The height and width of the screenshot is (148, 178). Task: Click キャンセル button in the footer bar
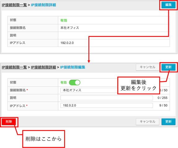tap(148, 122)
